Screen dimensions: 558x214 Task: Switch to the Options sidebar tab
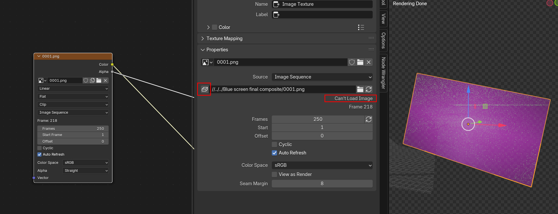[383, 40]
